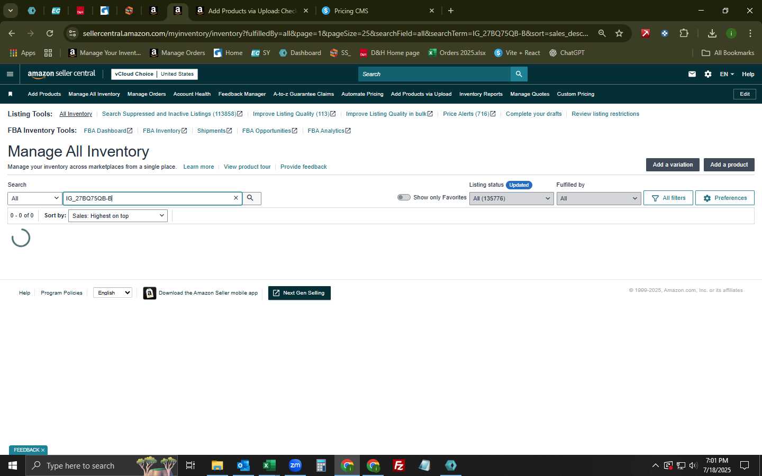Screen dimensions: 762x476
Task: Open the Fulfilled by dropdown
Action: pos(598,198)
